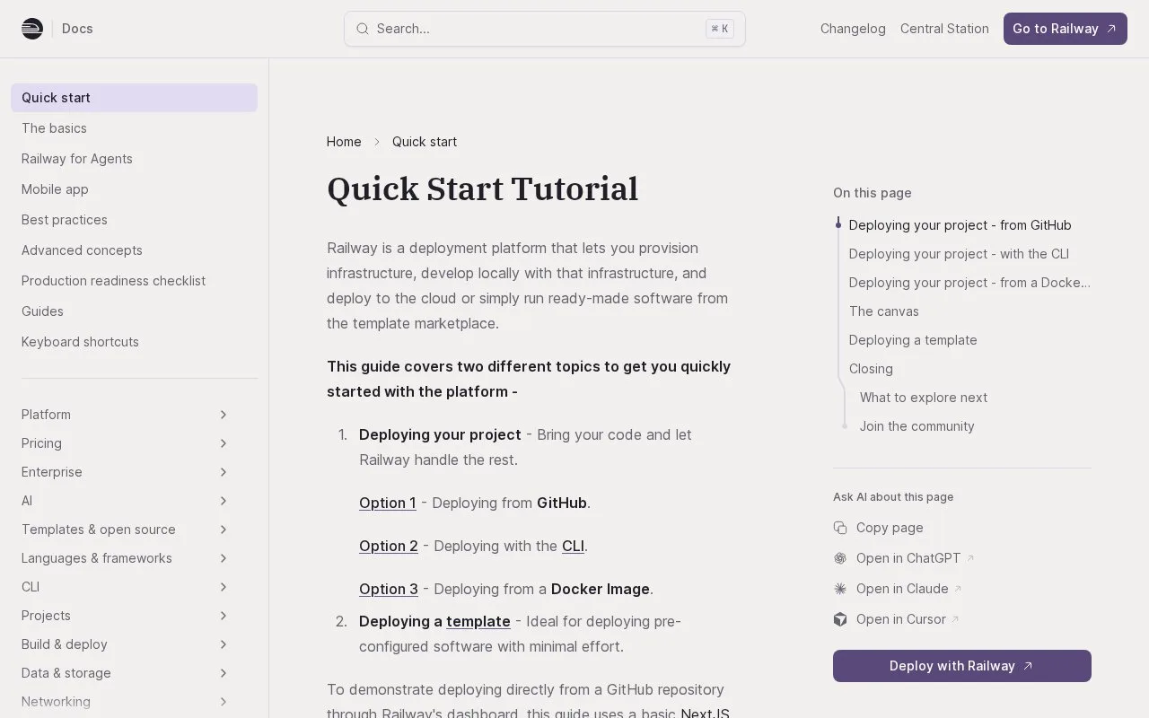Open the Central Station link
Image resolution: width=1149 pixels, height=718 pixels.
pyautogui.click(x=944, y=29)
